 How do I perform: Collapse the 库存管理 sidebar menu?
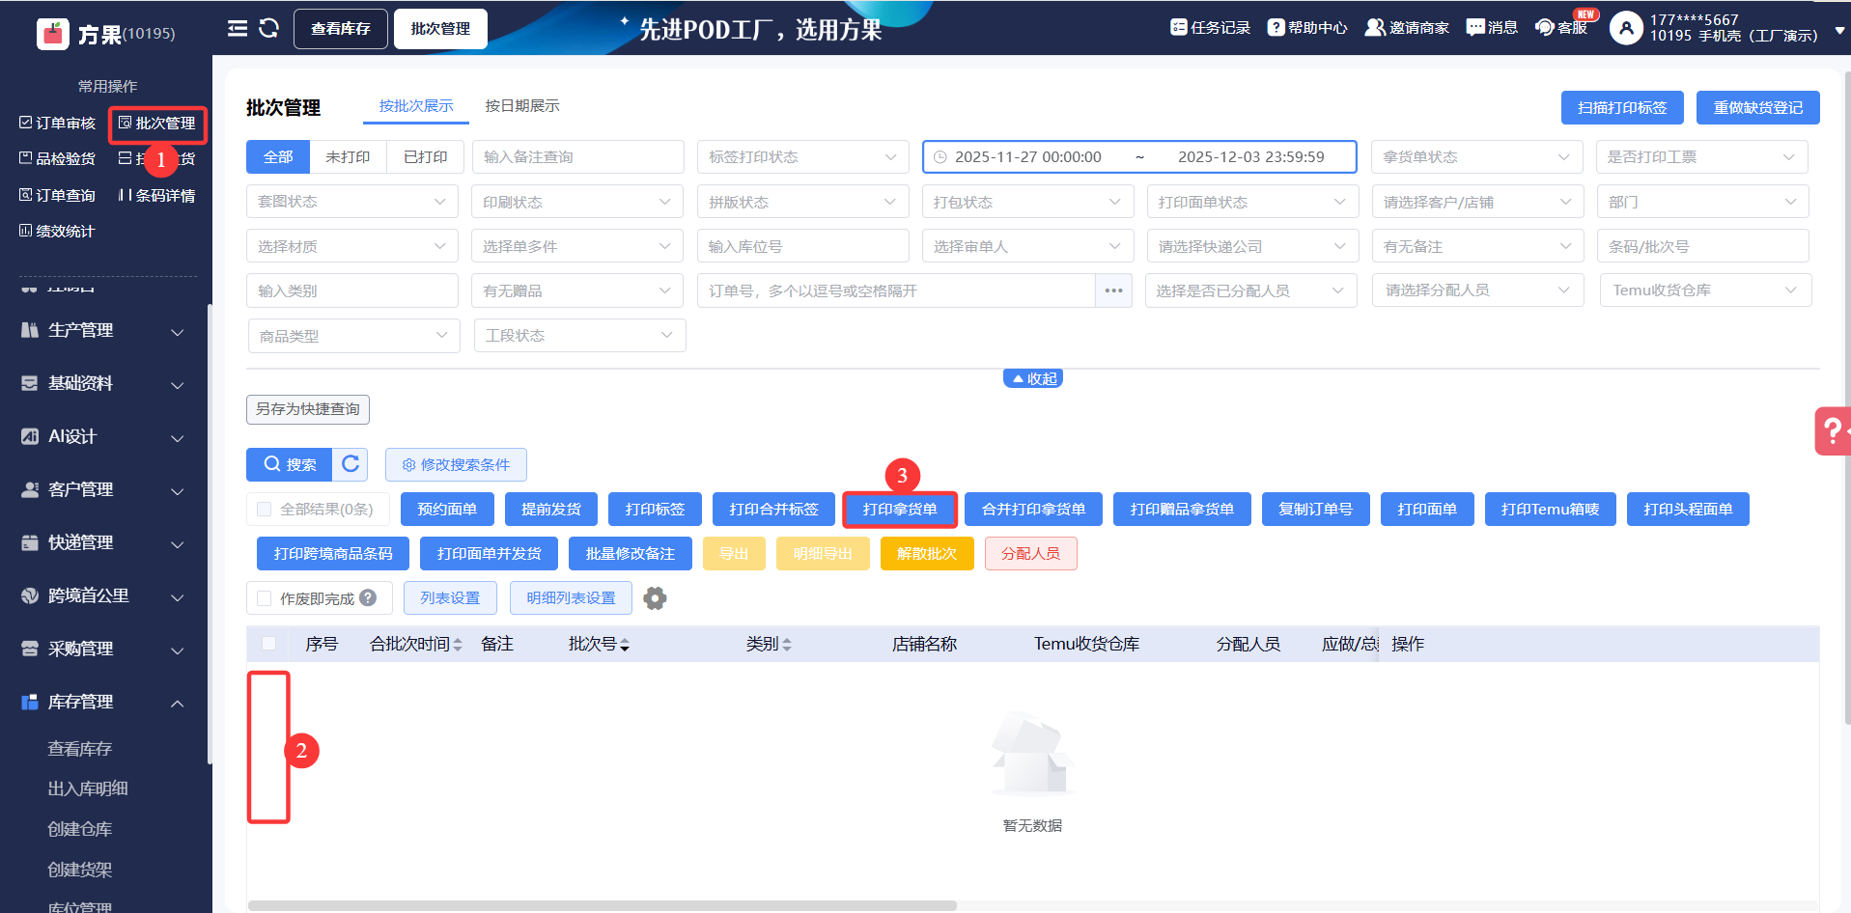(103, 702)
